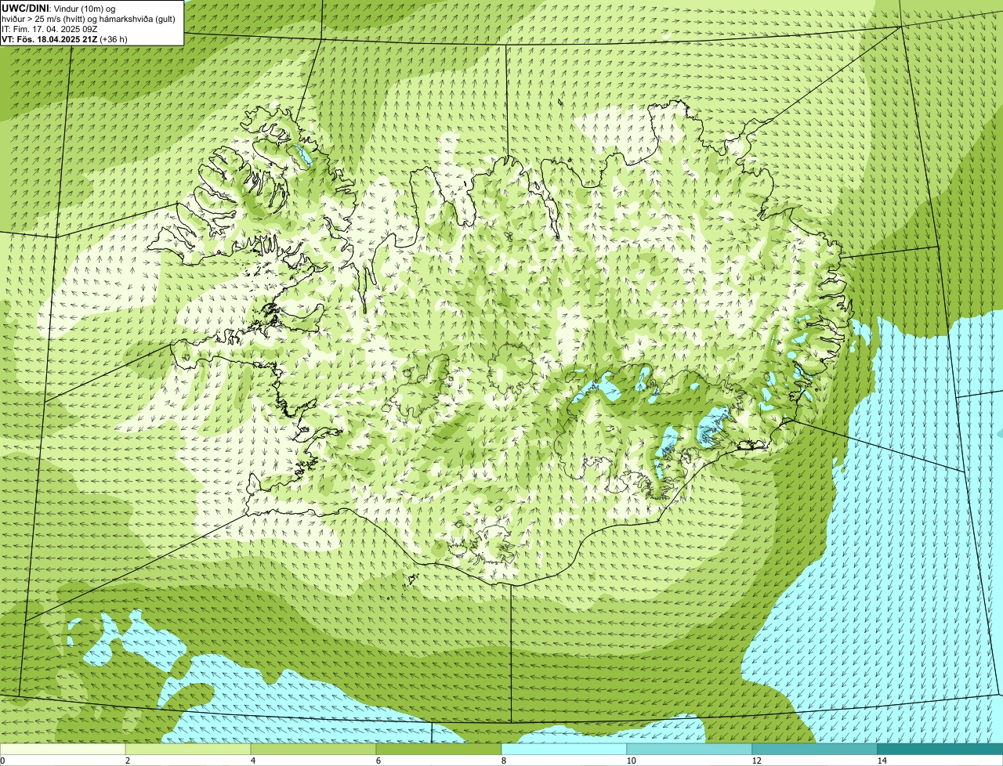Select the 12–14 m/s teal swatch

[815, 749]
